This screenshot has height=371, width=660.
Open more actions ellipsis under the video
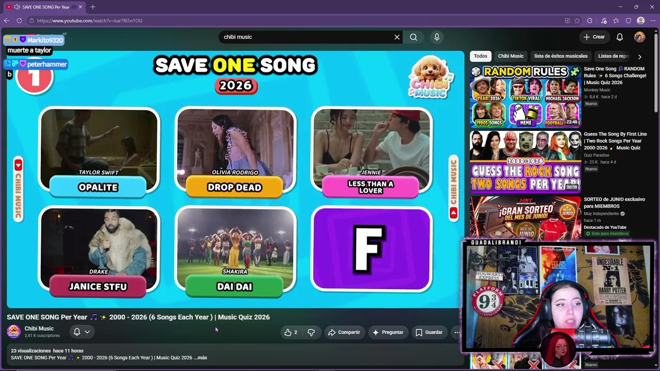coord(456,332)
